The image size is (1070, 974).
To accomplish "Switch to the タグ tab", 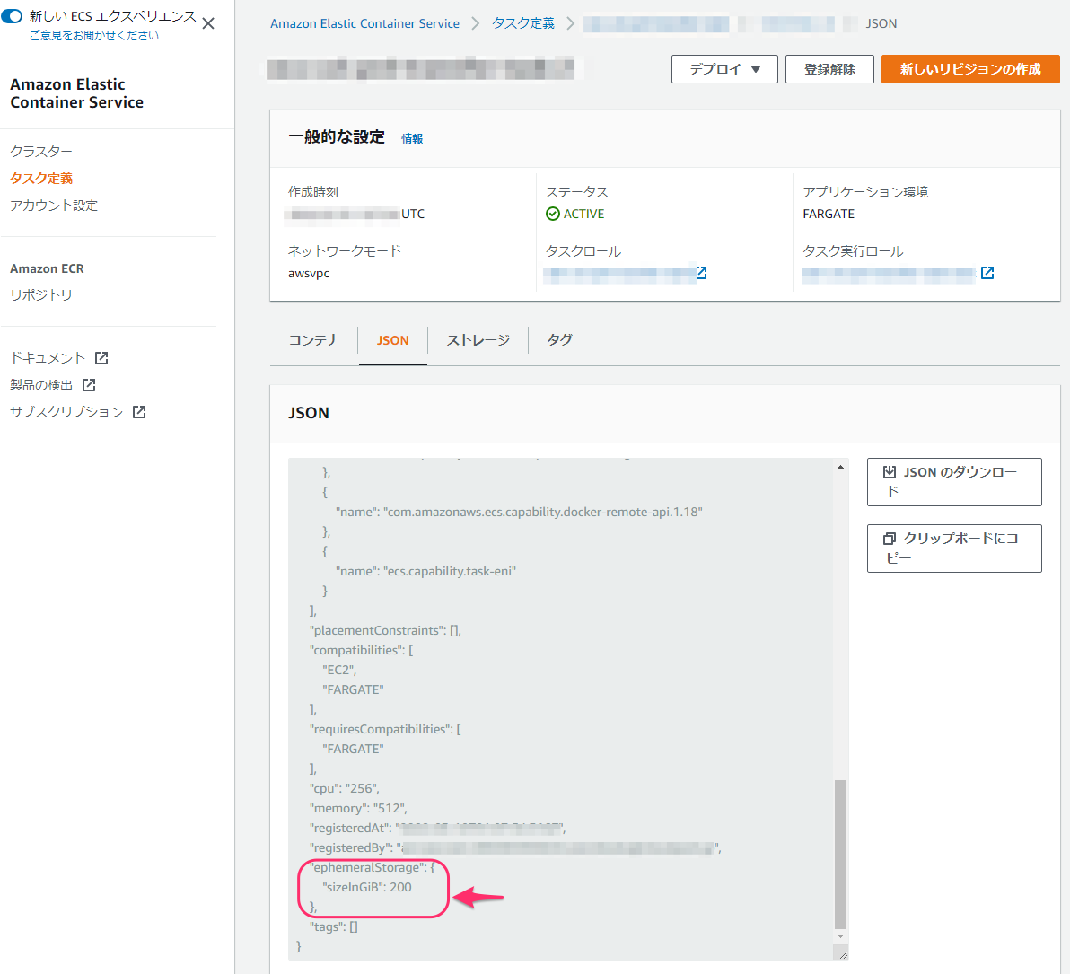I will pyautogui.click(x=559, y=340).
